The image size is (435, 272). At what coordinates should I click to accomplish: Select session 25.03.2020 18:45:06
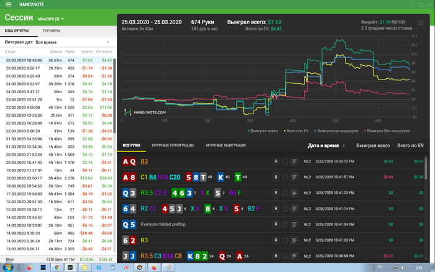click(58, 60)
